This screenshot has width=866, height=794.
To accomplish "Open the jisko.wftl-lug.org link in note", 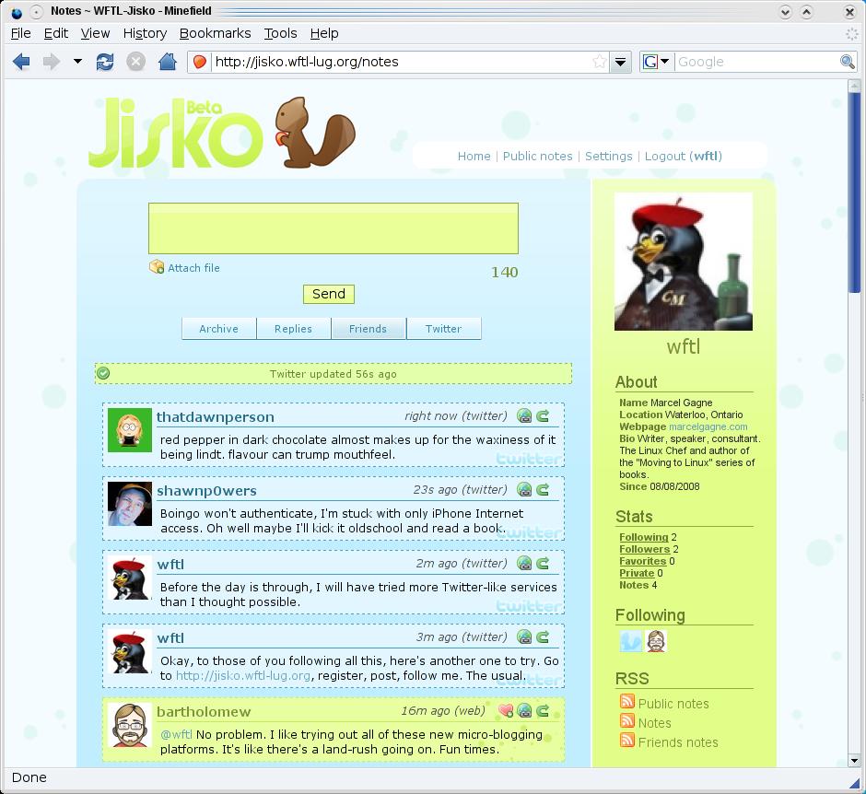I will pyautogui.click(x=243, y=675).
